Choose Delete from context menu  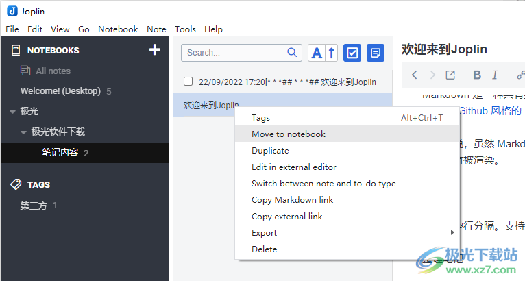pos(347,249)
